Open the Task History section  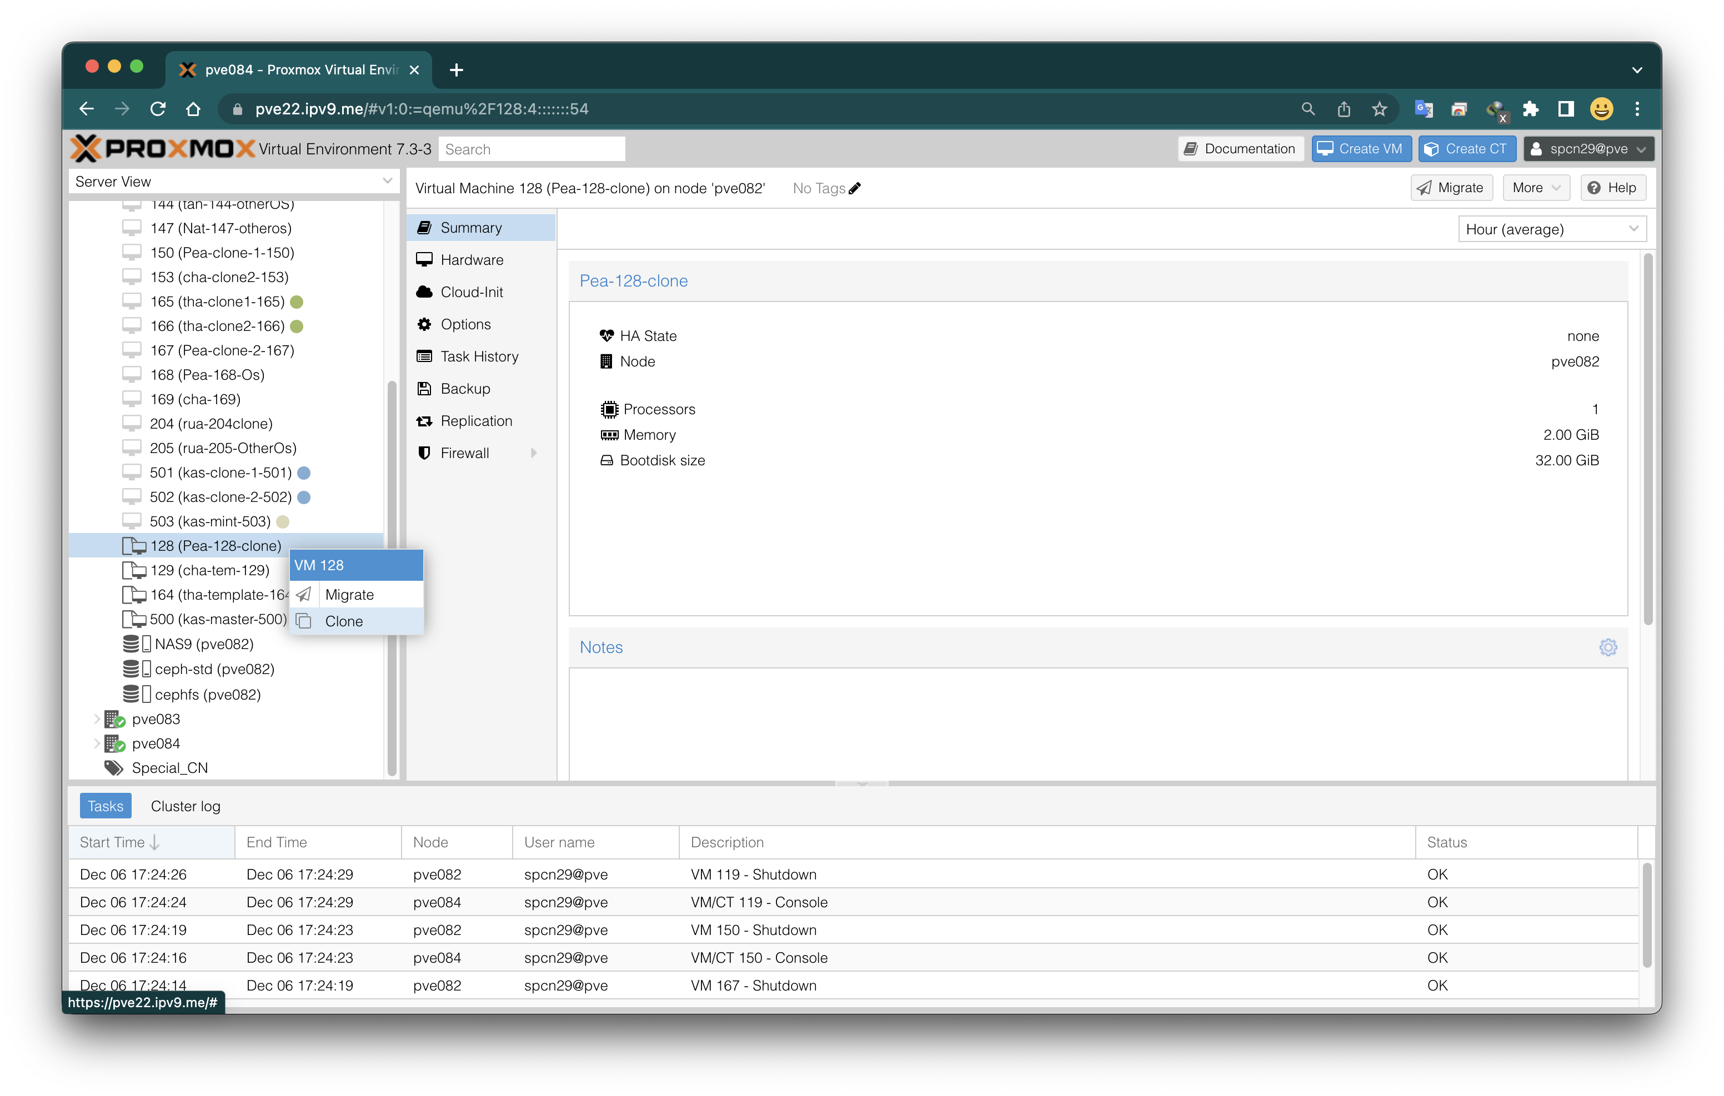(x=481, y=356)
